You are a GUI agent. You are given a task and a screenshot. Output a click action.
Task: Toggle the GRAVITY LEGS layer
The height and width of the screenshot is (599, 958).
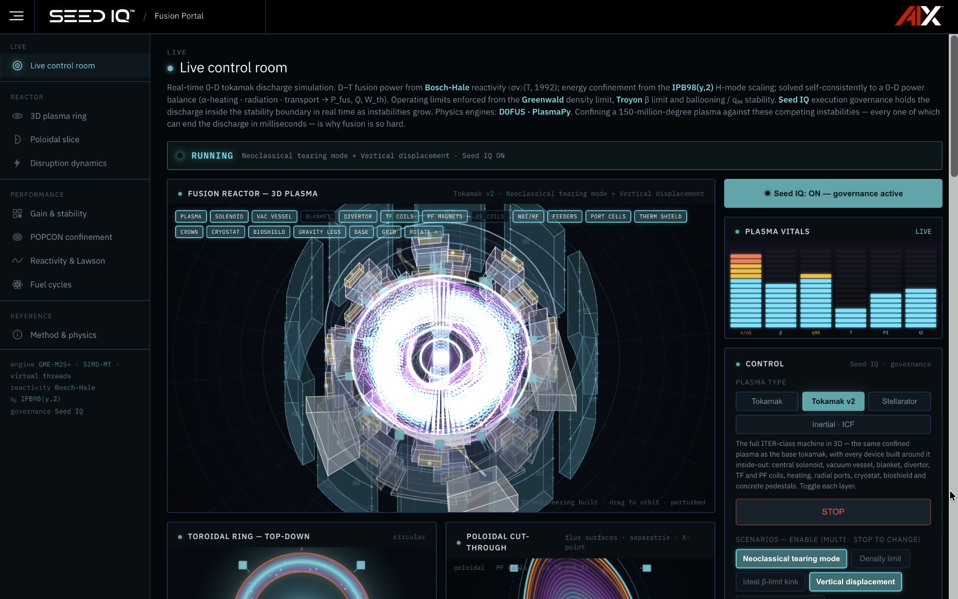320,232
